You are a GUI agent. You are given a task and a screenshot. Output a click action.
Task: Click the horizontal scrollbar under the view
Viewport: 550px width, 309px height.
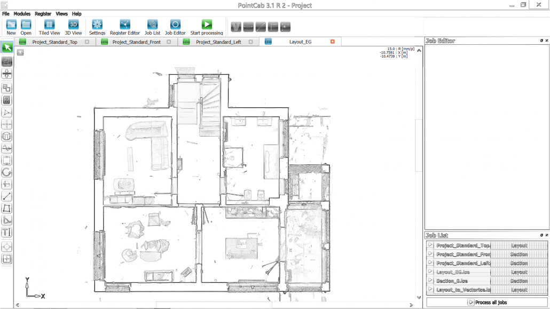click(214, 305)
